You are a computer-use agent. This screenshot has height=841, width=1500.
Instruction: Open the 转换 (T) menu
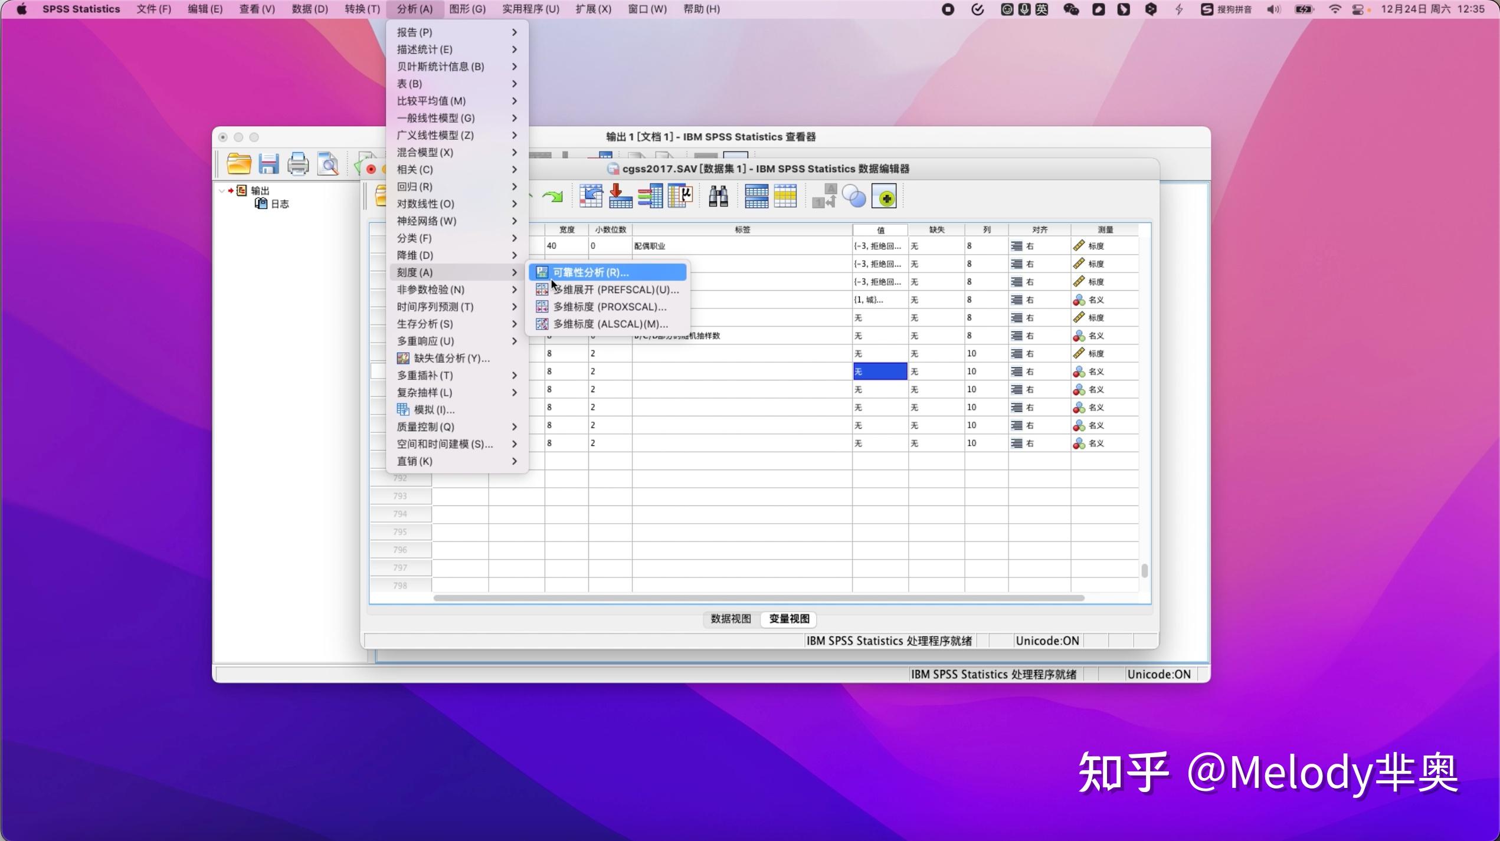tap(362, 9)
